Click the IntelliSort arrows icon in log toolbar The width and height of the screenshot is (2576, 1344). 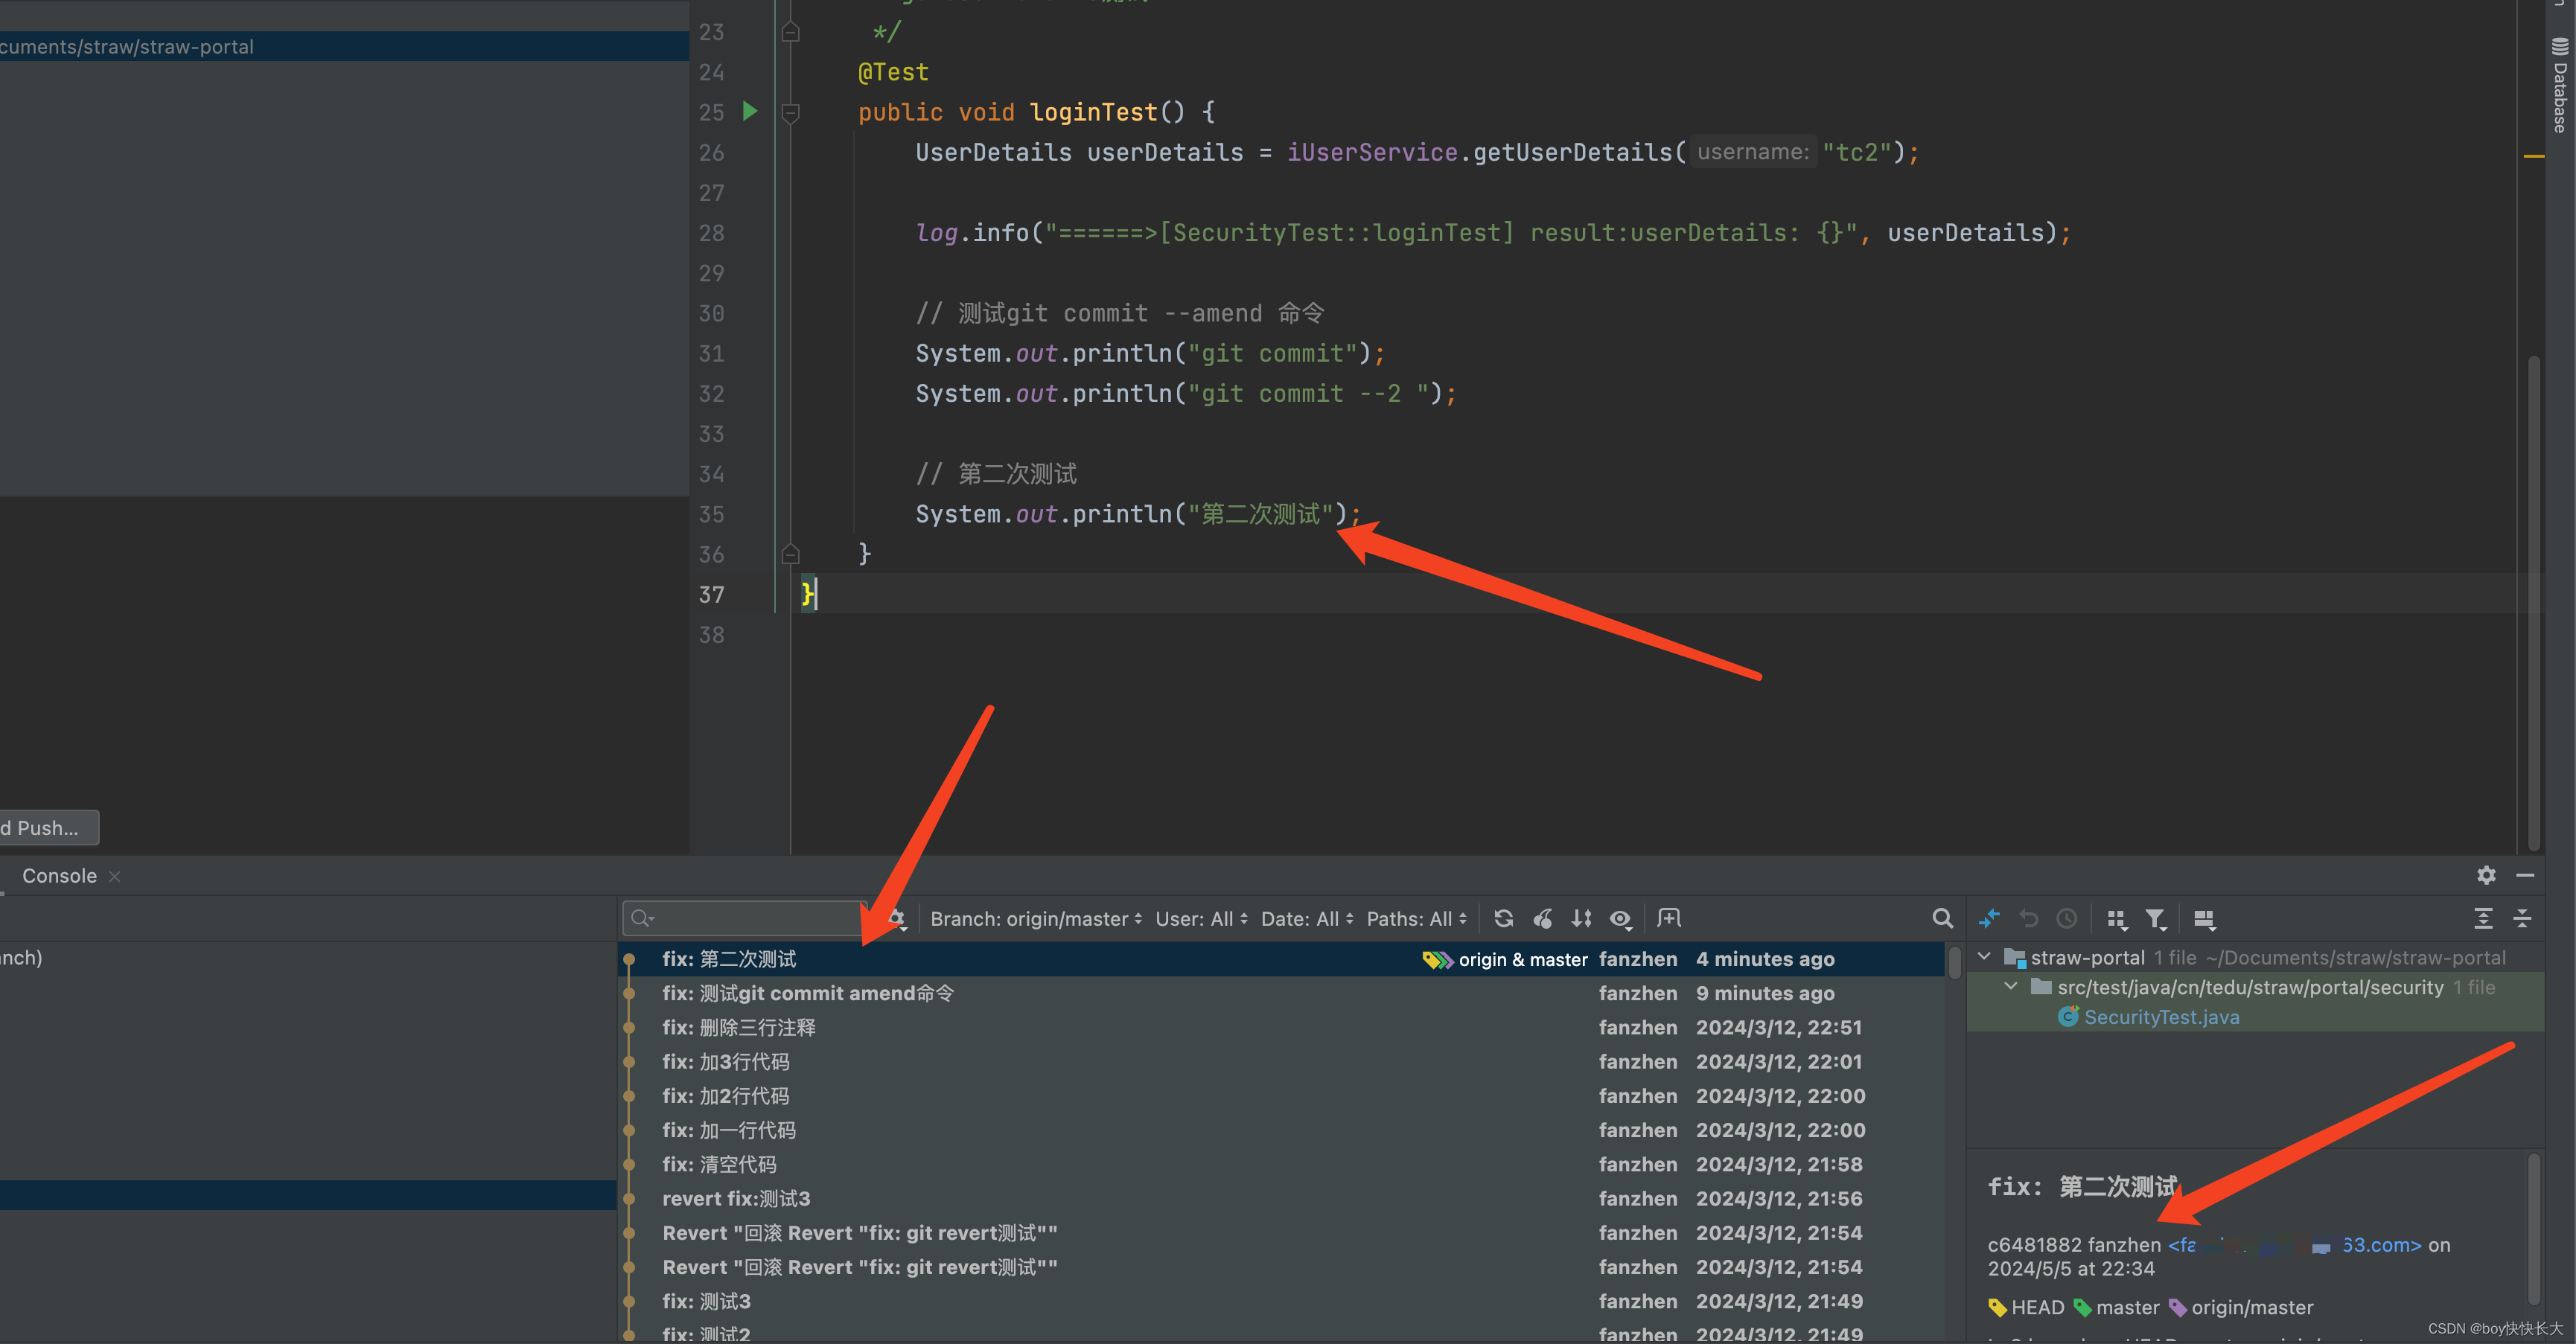(x=1581, y=918)
